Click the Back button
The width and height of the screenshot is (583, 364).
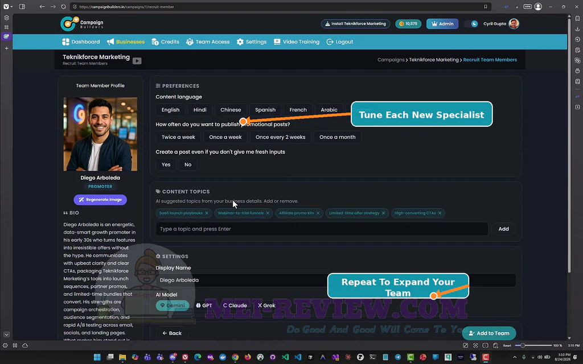click(172, 333)
